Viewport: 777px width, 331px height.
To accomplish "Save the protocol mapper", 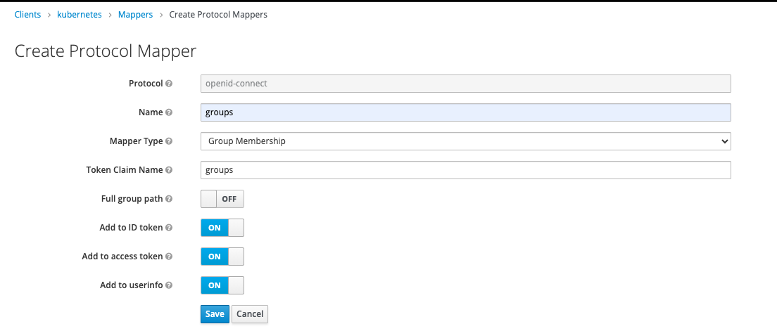I will [215, 313].
